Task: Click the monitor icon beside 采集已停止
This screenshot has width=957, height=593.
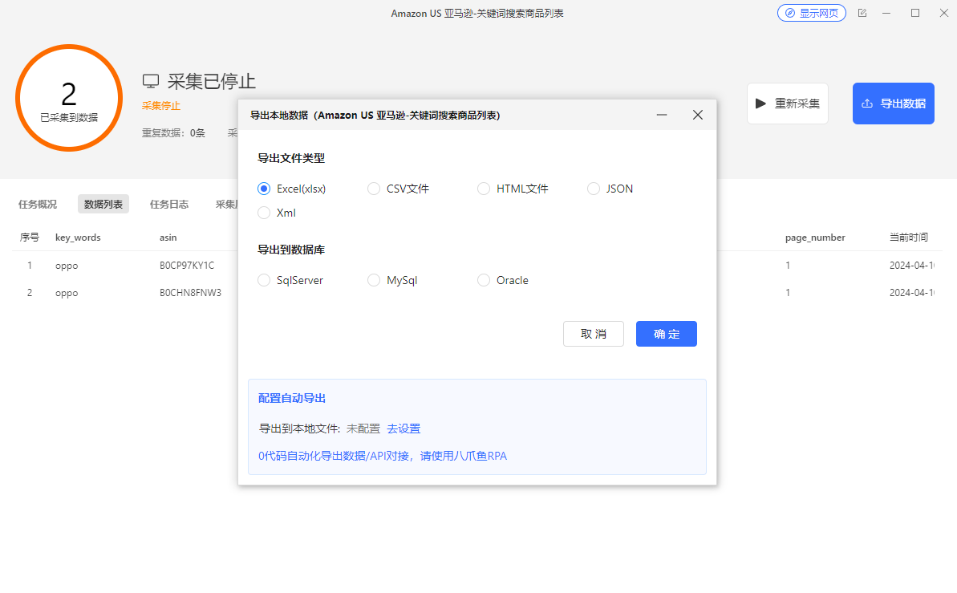Action: [151, 81]
